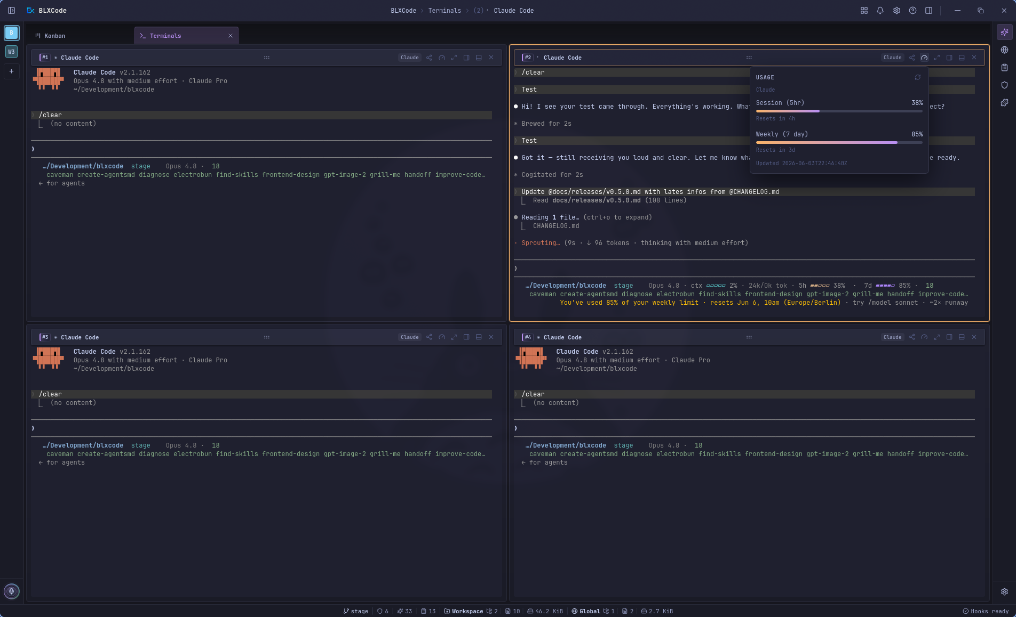Select workspace W3 in the left rail
This screenshot has height=617, width=1016.
(11, 52)
